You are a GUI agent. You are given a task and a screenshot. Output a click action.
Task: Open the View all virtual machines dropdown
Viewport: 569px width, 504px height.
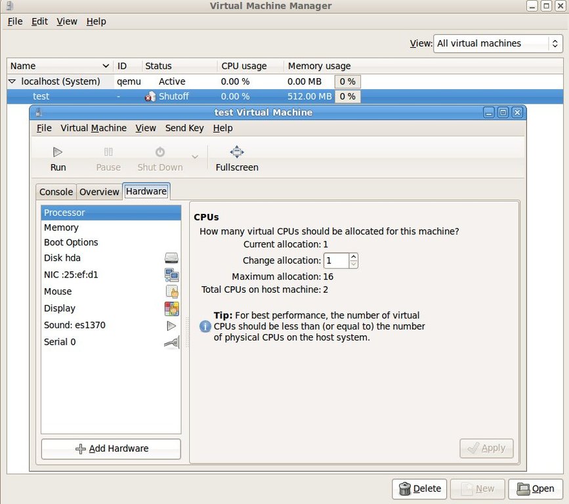point(498,43)
